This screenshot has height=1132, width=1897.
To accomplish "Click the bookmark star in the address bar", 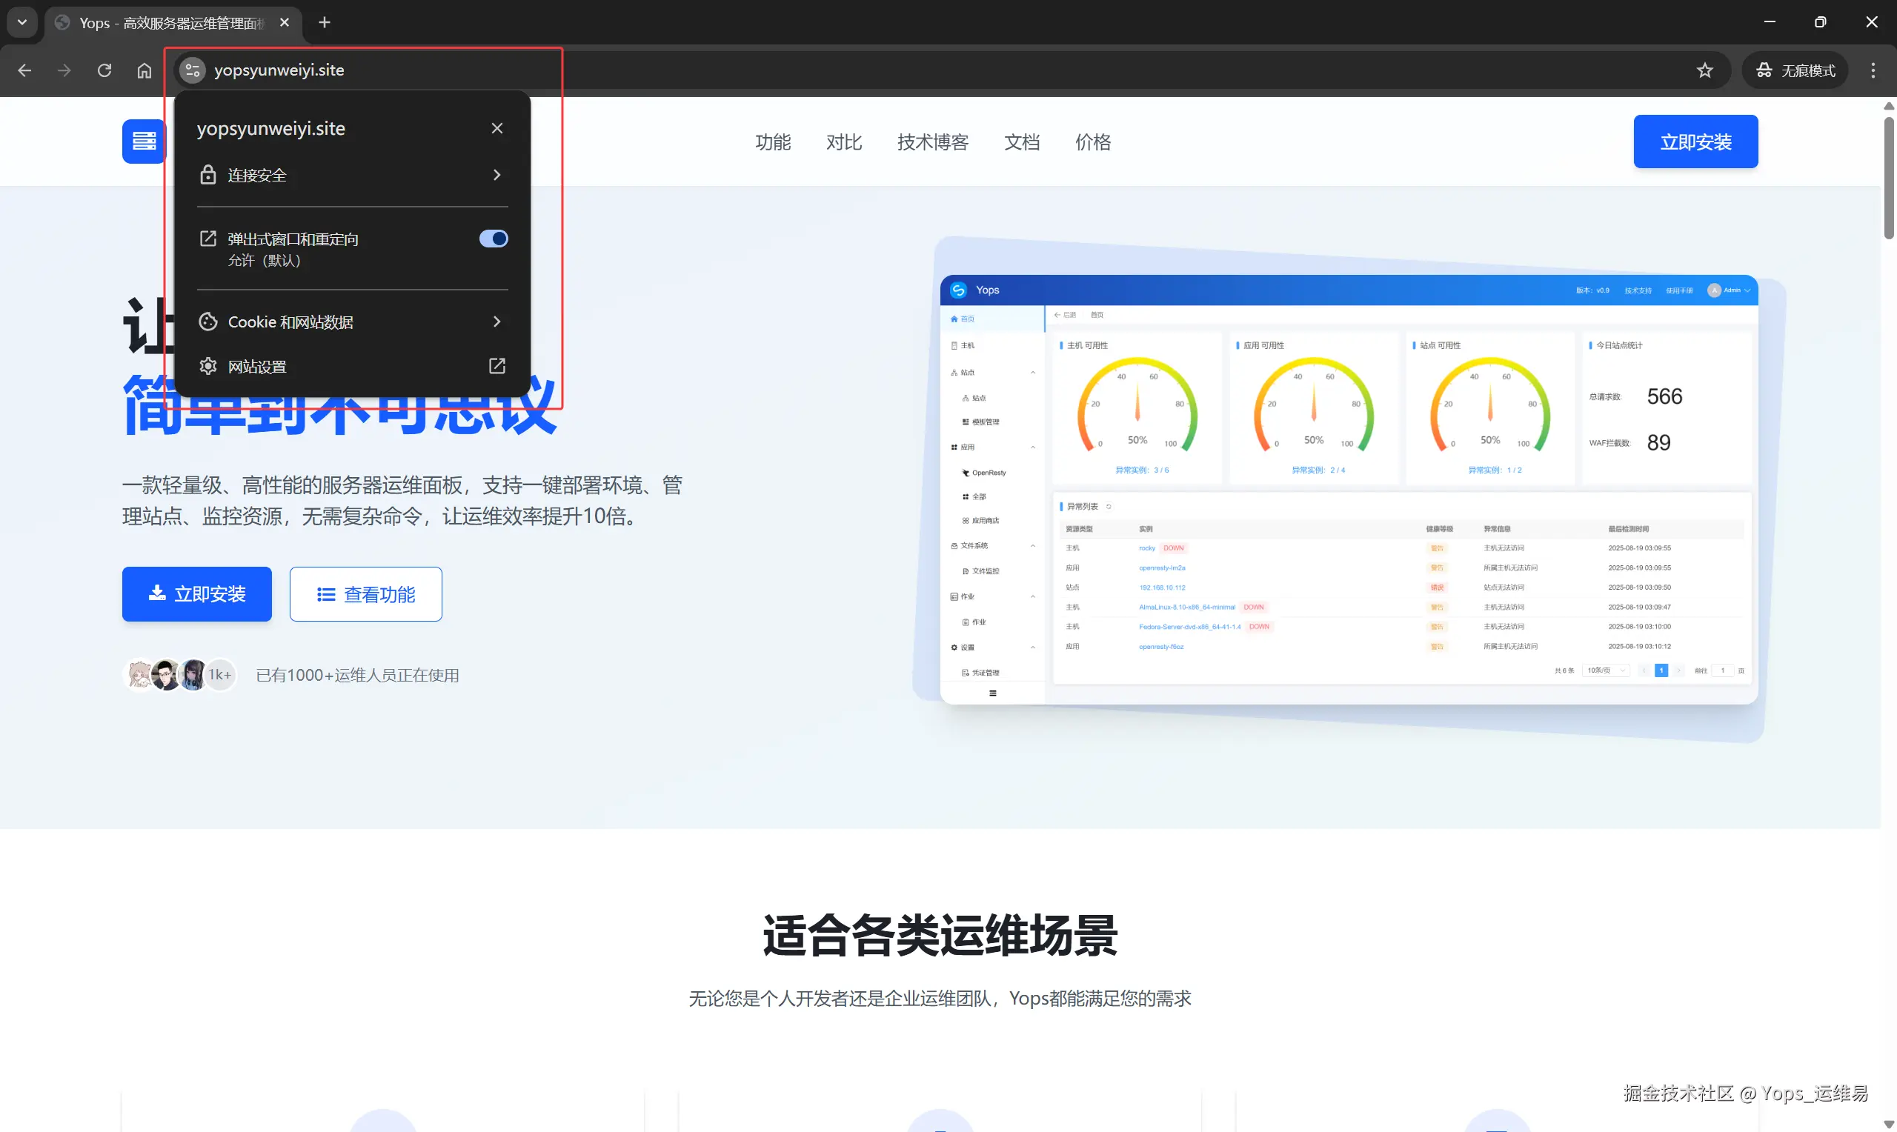I will [1705, 70].
